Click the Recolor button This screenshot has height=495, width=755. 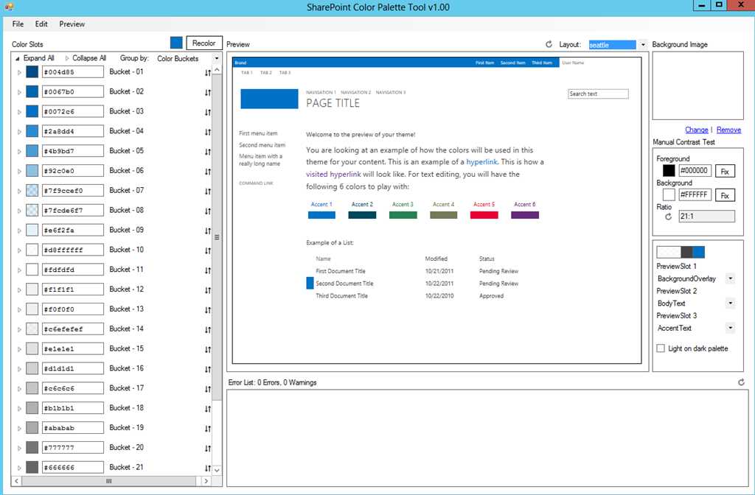pyautogui.click(x=204, y=43)
